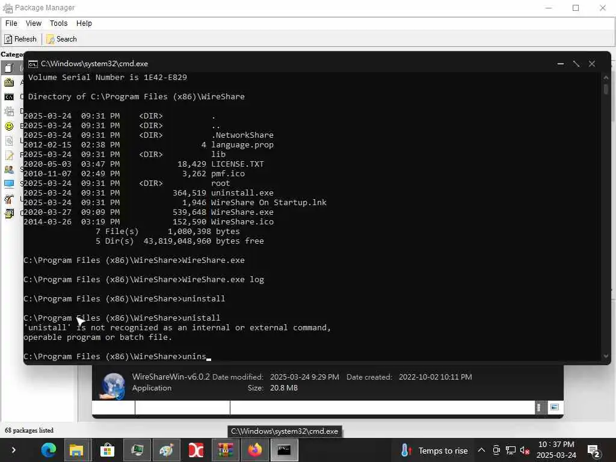This screenshot has width=616, height=462.
Task: Click the Meet Now camera tray icon
Action: (x=496, y=450)
